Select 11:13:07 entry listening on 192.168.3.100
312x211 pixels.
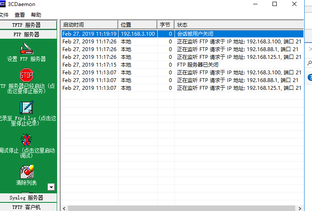tap(182, 73)
